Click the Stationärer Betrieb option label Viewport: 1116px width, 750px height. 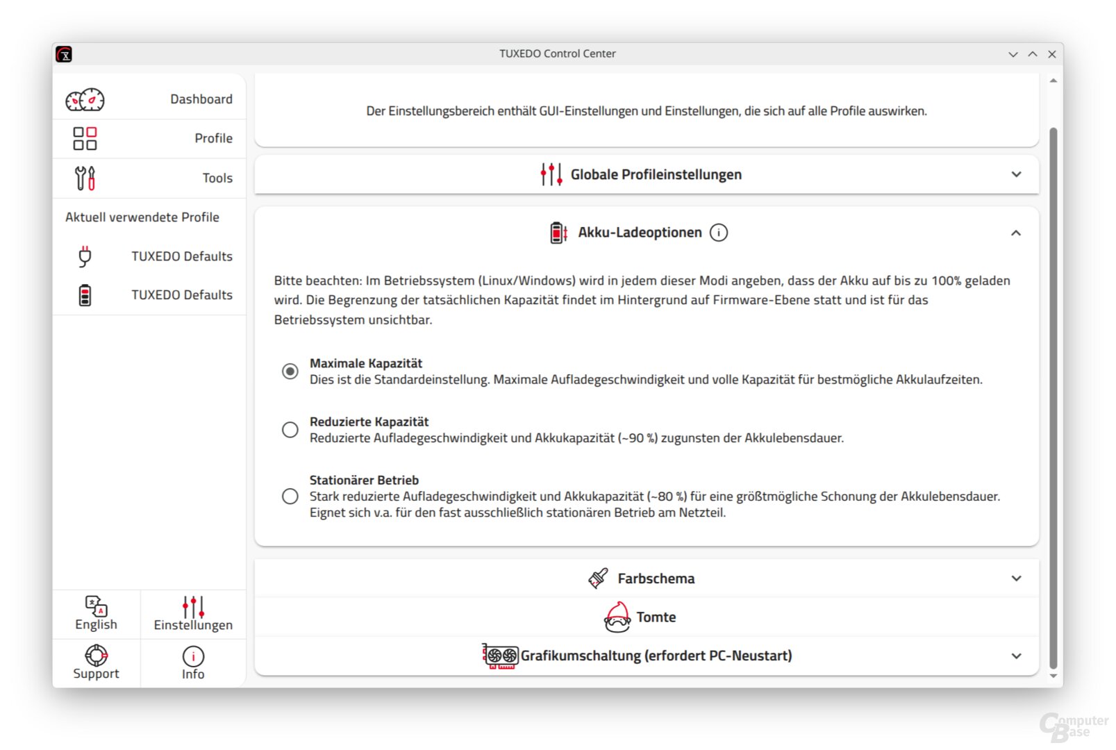click(x=364, y=480)
